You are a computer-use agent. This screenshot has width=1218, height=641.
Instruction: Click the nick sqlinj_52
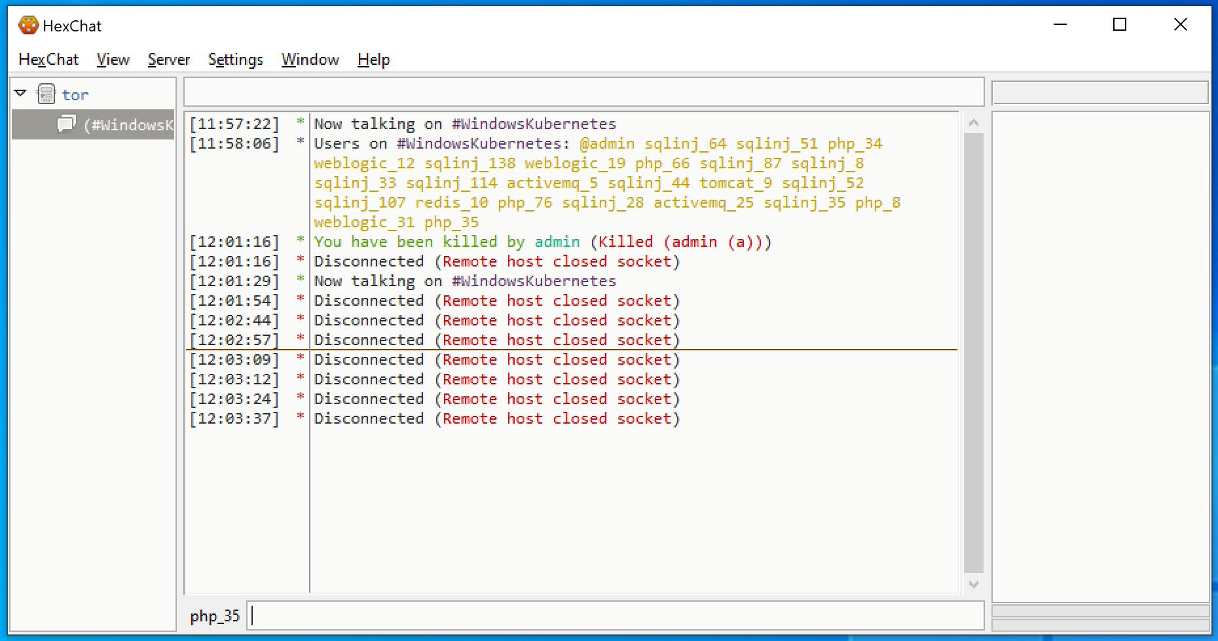coord(823,183)
